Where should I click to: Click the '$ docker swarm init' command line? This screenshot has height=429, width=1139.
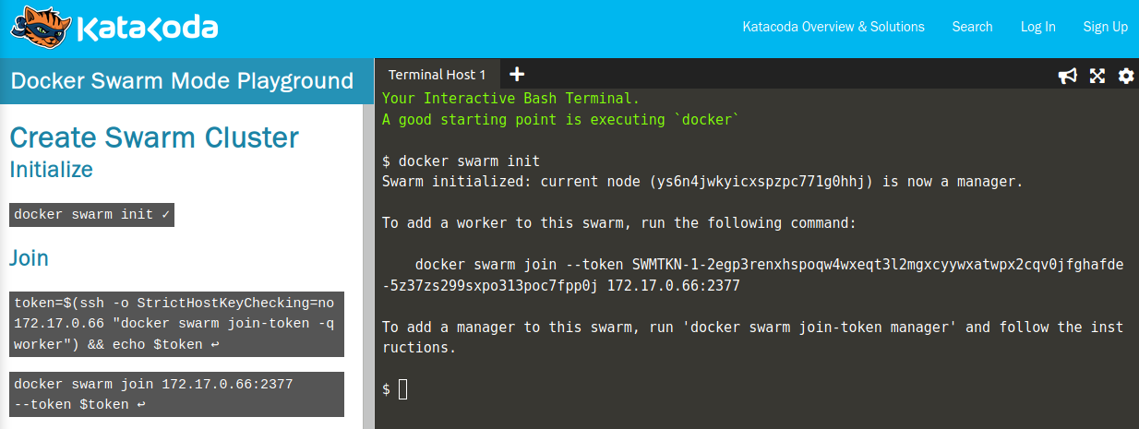tap(461, 161)
